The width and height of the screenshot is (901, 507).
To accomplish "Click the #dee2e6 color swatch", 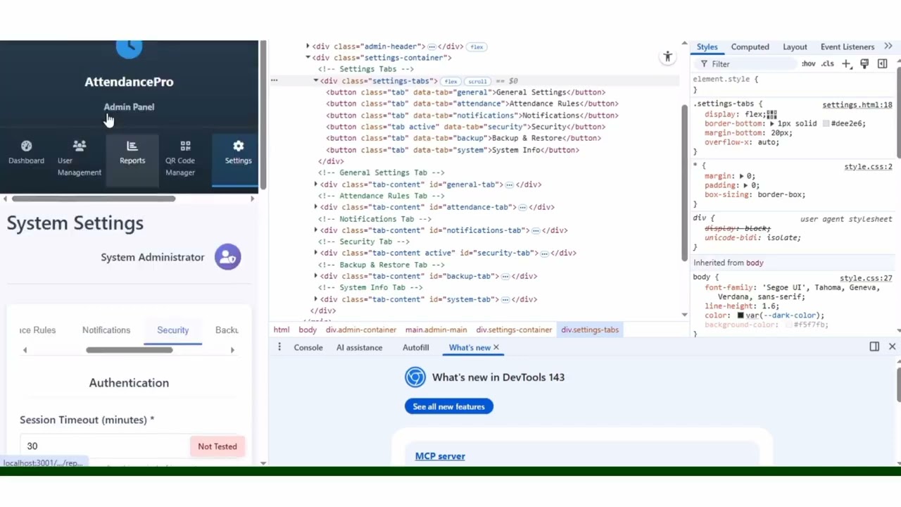I will click(826, 124).
